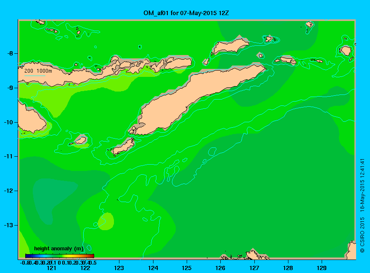Image resolution: width=370 pixels, height=273 pixels.
Task: Click latitude axis label -10
Action: pyautogui.click(x=8, y=122)
